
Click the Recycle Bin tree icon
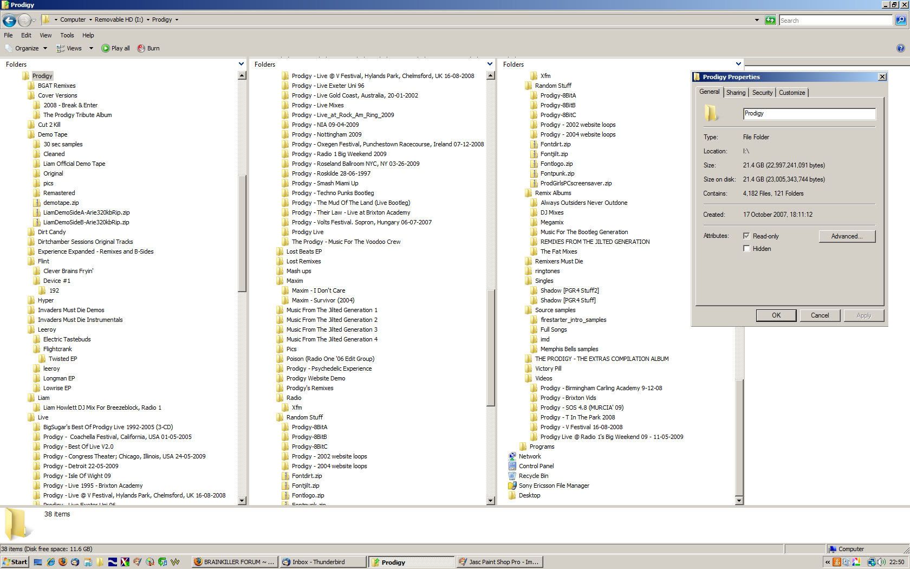tap(512, 476)
